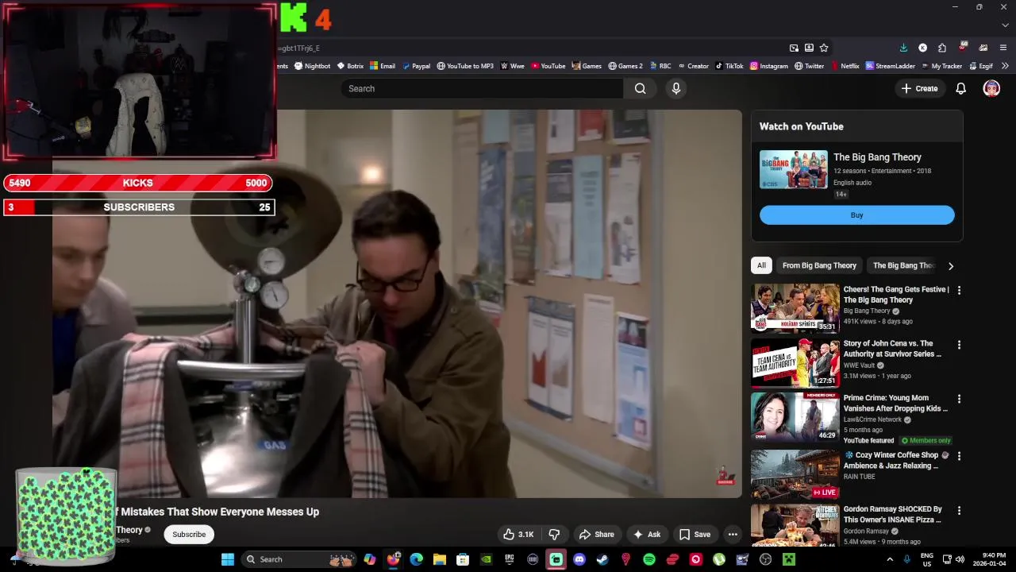Show more bookmarks chevron
This screenshot has width=1016, height=572.
tap(1005, 66)
